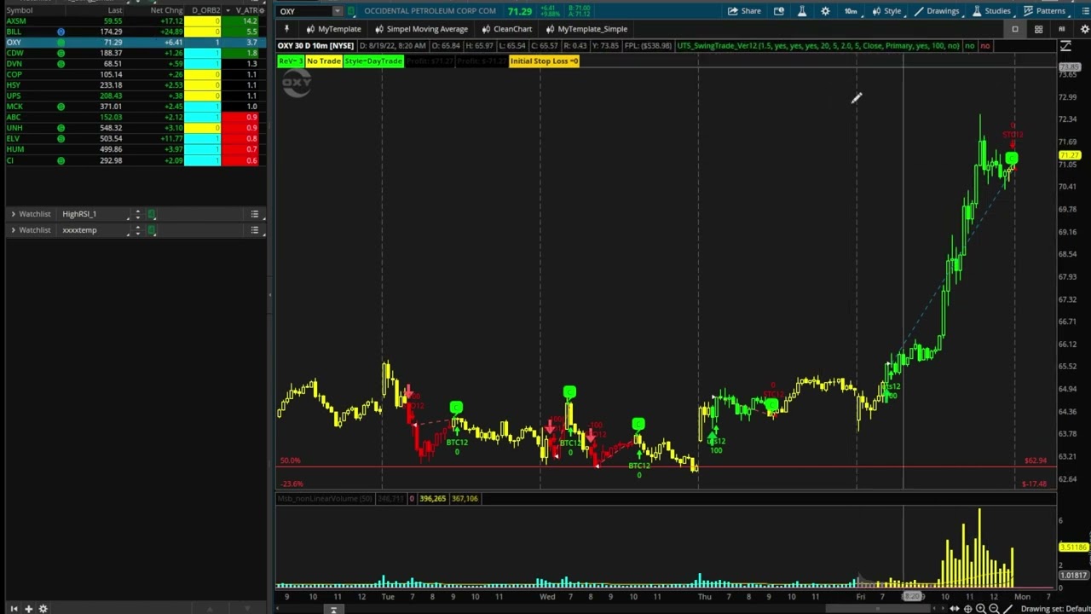The height and width of the screenshot is (614, 1091).
Task: Open the Share menu
Action: tap(744, 11)
